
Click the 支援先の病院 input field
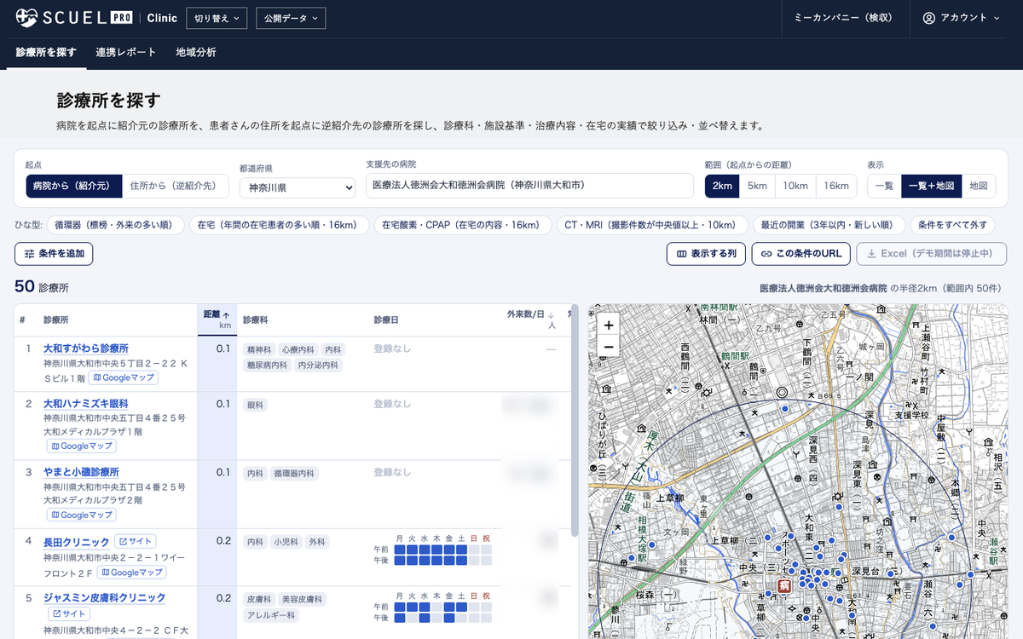529,186
